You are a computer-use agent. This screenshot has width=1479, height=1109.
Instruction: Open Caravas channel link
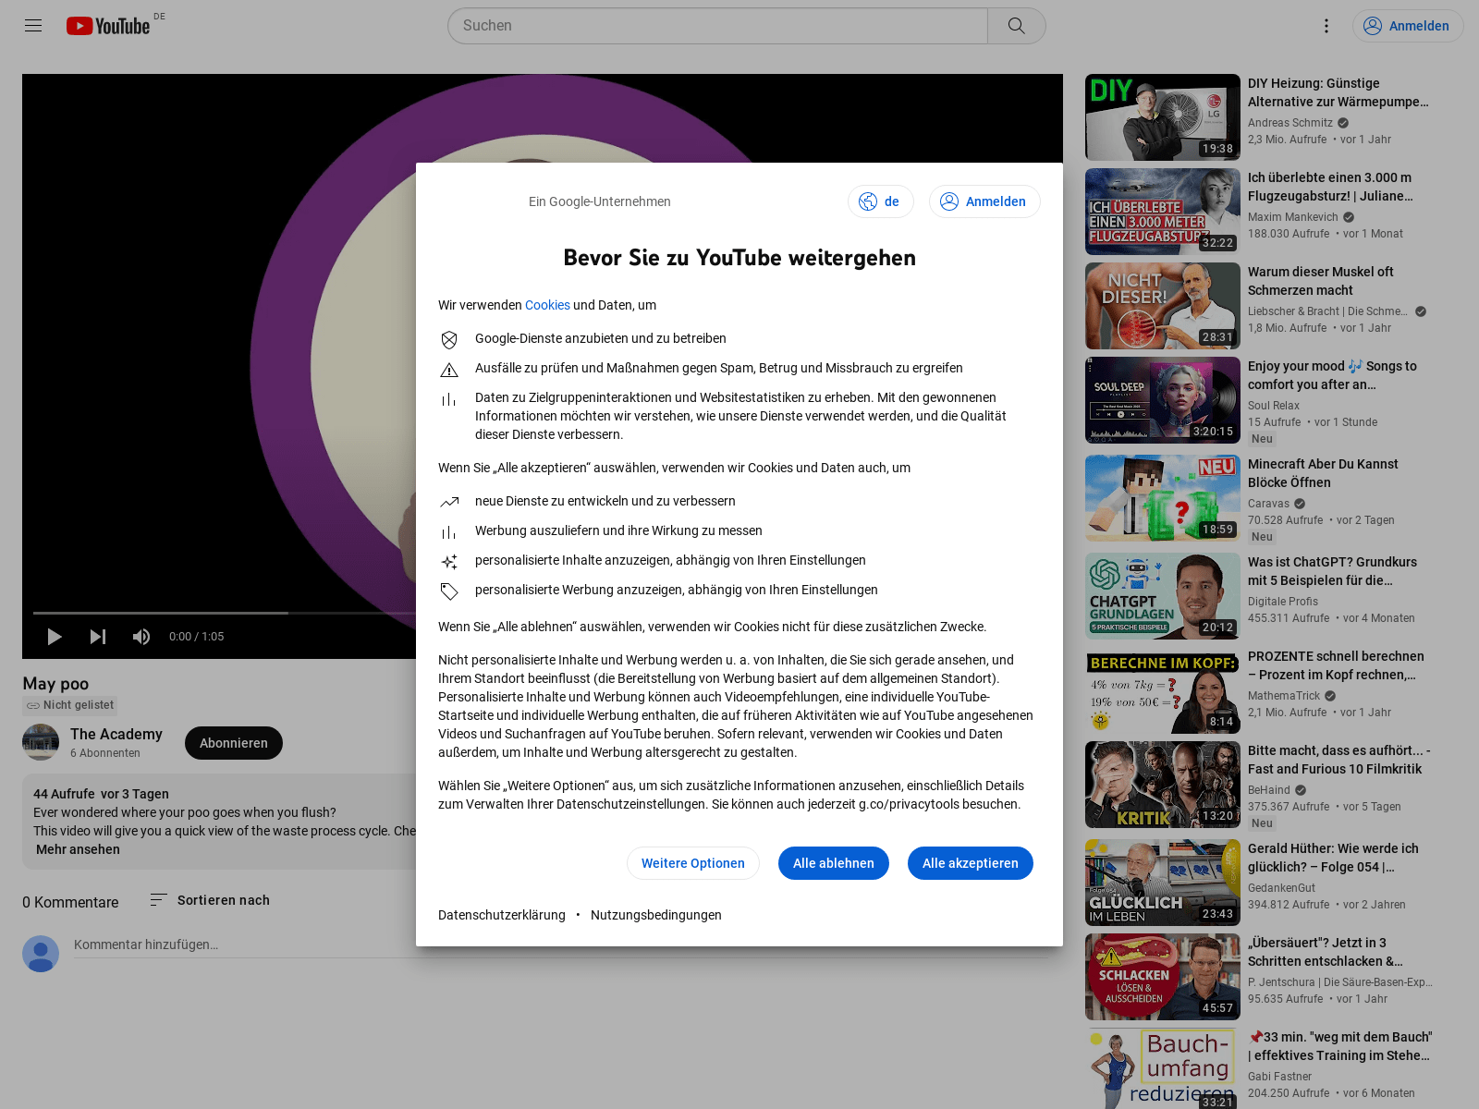tap(1268, 504)
